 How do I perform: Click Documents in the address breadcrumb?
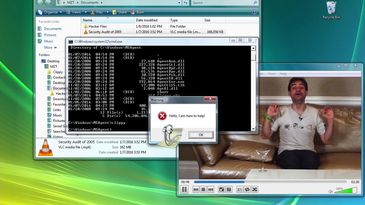(90, 3)
